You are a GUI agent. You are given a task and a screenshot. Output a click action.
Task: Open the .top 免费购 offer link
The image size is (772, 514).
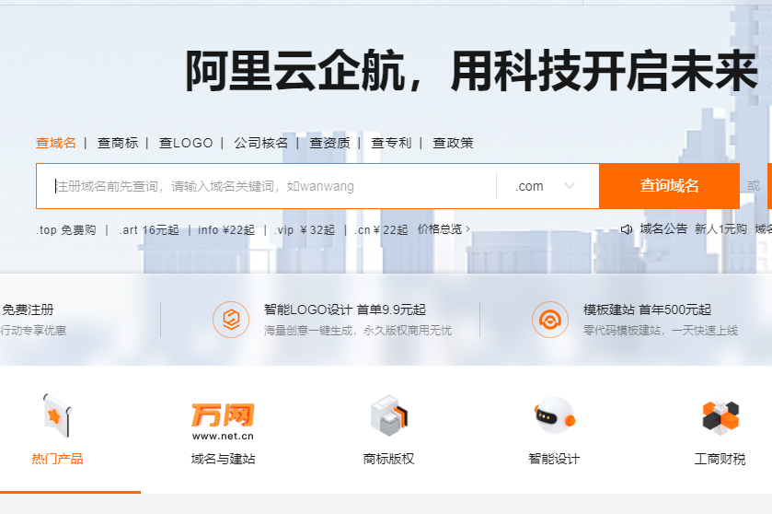coord(66,230)
